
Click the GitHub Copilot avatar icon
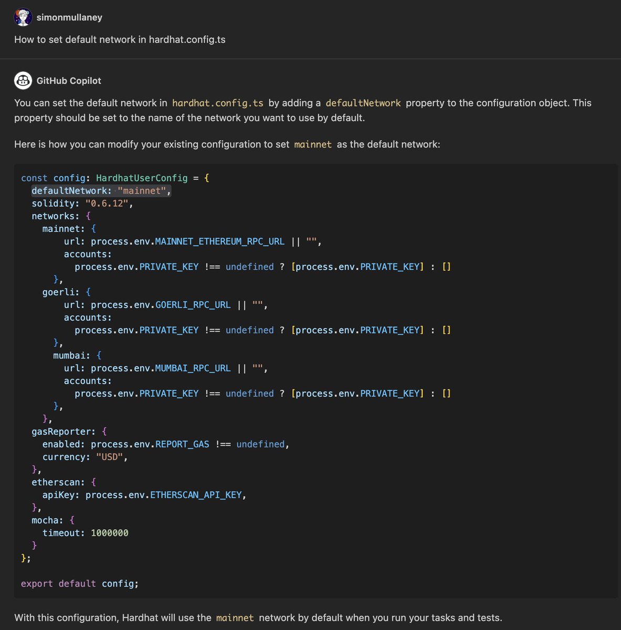[23, 80]
